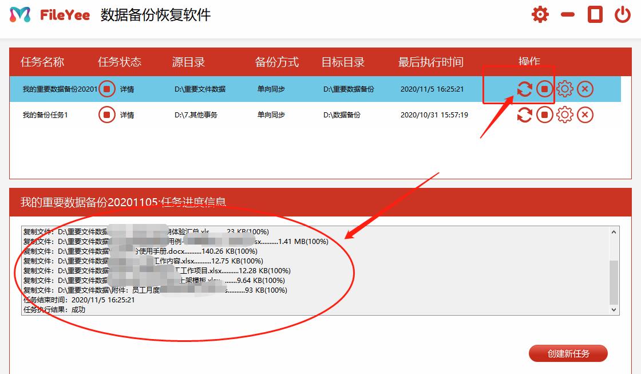Remove the 我的备份任务1 task
Viewport: 641px width, 374px height.
(585, 115)
